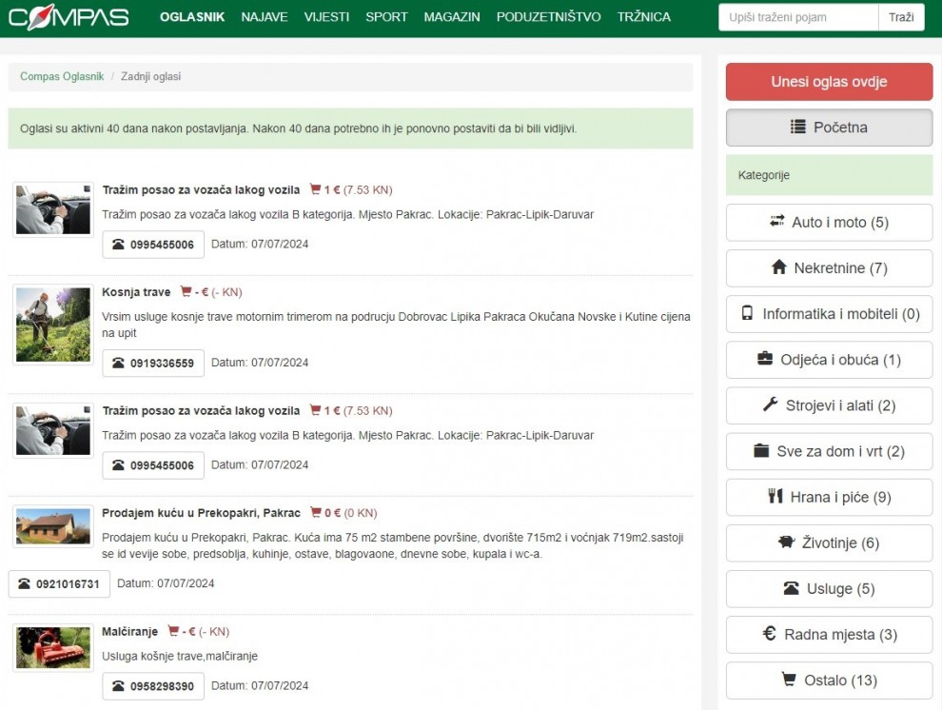Go to the Tržnica section
Viewport: 942px width, 710px height.
[x=643, y=17]
